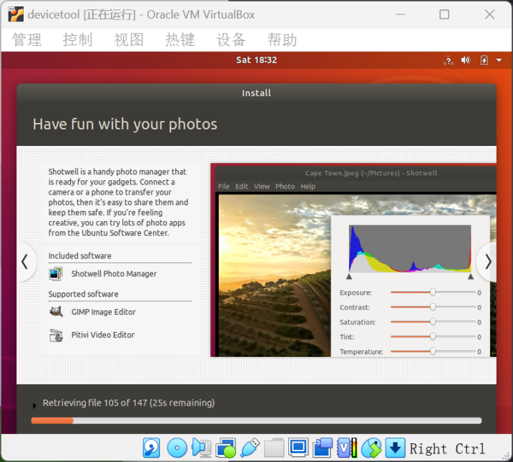Click the Edit menu in Shotwell screenshot
Screen dimensions: 513x462
tap(241, 187)
